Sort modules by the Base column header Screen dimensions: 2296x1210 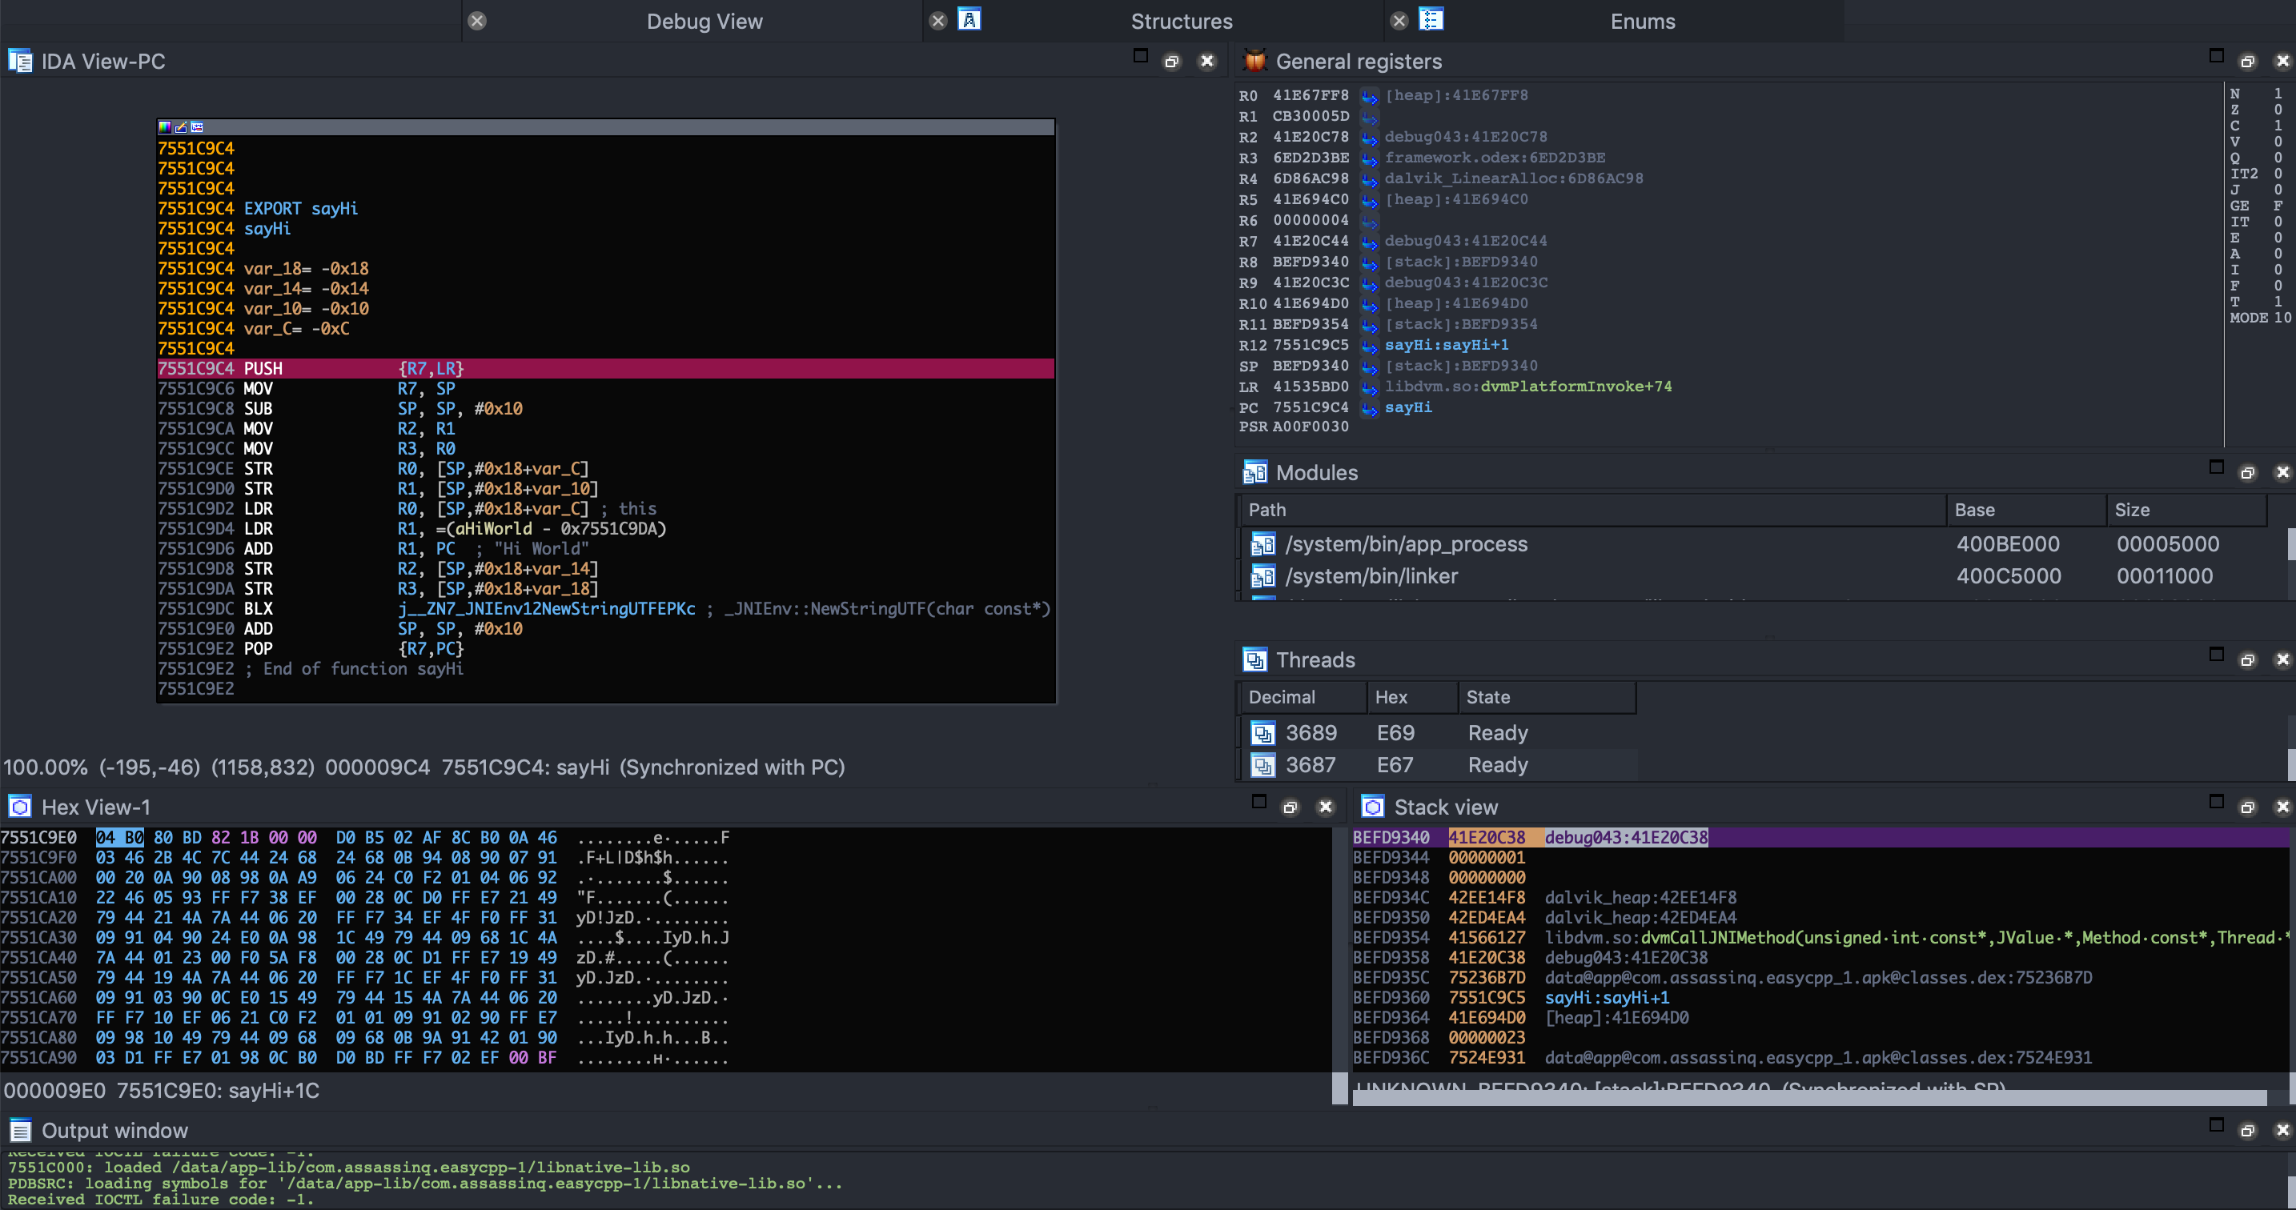tap(1974, 510)
